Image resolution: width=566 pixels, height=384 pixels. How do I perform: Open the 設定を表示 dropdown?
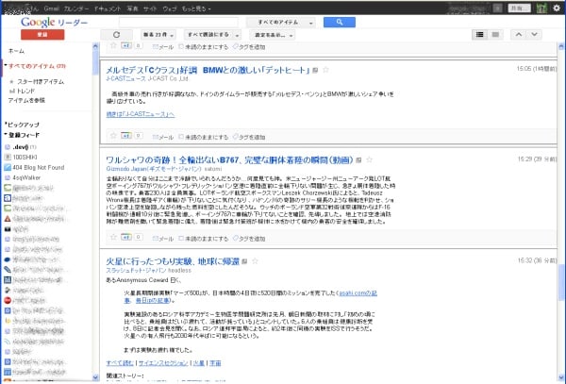[x=273, y=35]
